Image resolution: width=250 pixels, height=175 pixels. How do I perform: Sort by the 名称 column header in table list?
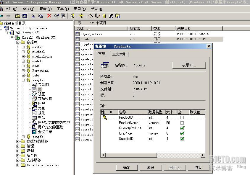pyautogui.click(x=101, y=29)
